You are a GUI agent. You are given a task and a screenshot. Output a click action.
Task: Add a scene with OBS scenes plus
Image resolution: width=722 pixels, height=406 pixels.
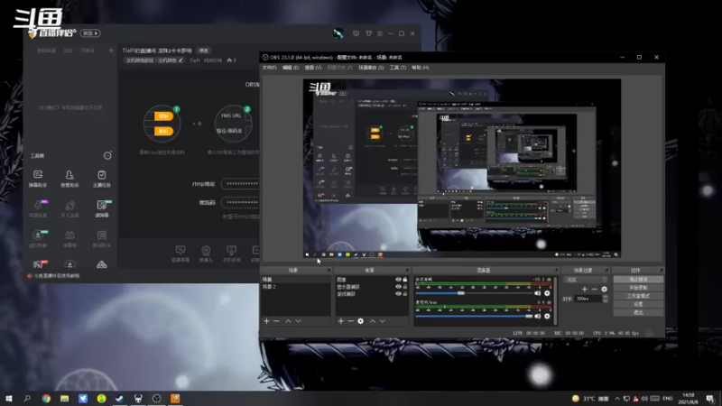tap(266, 321)
